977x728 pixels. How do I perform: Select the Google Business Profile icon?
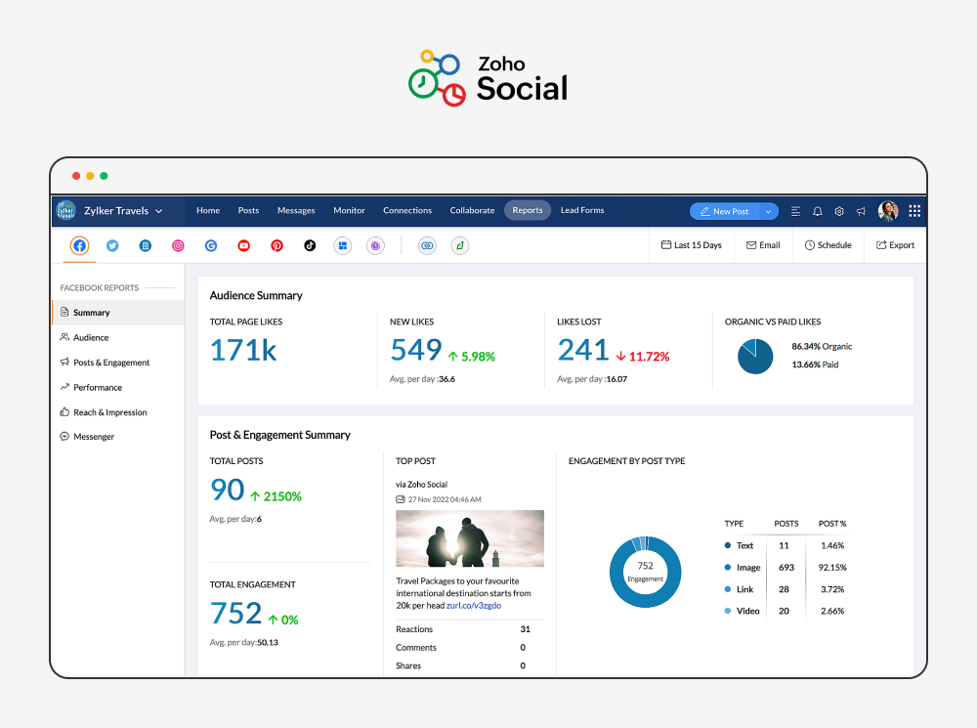tap(211, 245)
